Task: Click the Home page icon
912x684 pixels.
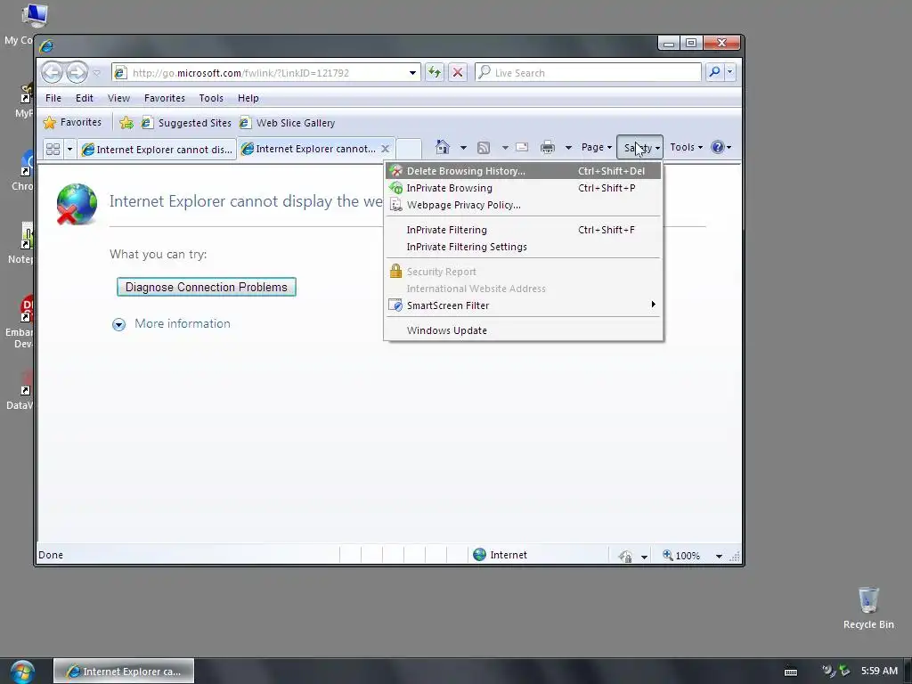Action: [443, 147]
